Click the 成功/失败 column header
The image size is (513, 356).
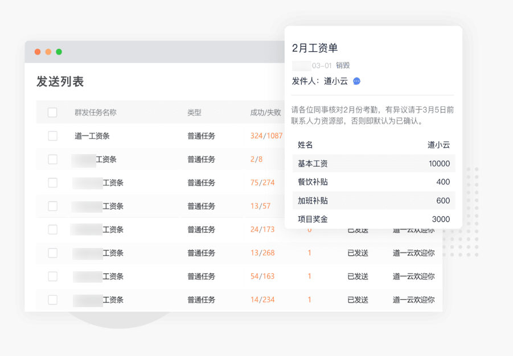coord(265,113)
